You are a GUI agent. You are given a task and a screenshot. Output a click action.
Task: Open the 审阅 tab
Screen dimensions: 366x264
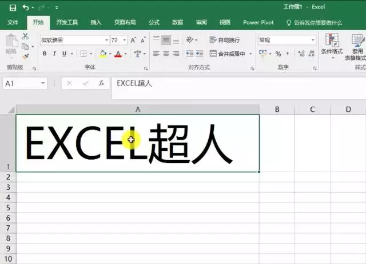(x=201, y=22)
